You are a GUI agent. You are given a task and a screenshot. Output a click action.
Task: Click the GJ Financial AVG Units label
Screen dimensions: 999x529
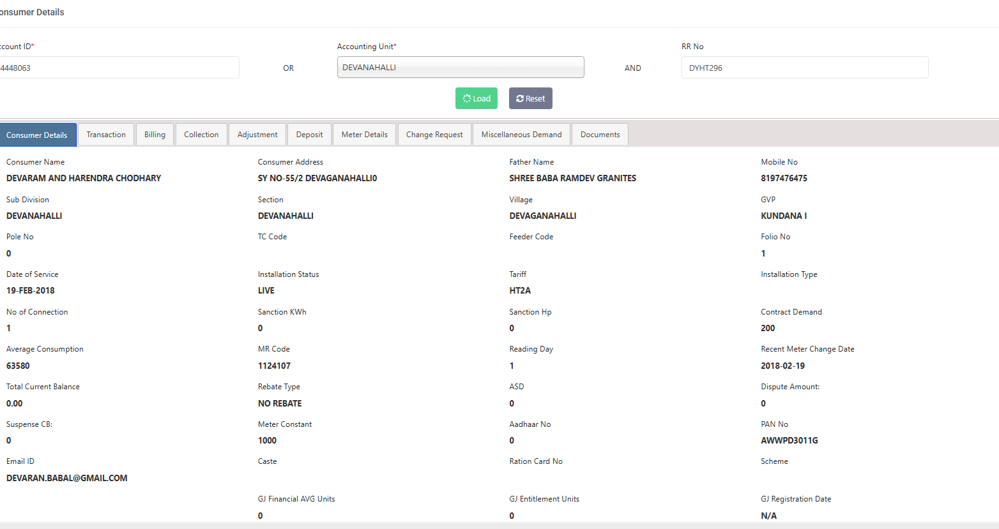[x=296, y=499]
